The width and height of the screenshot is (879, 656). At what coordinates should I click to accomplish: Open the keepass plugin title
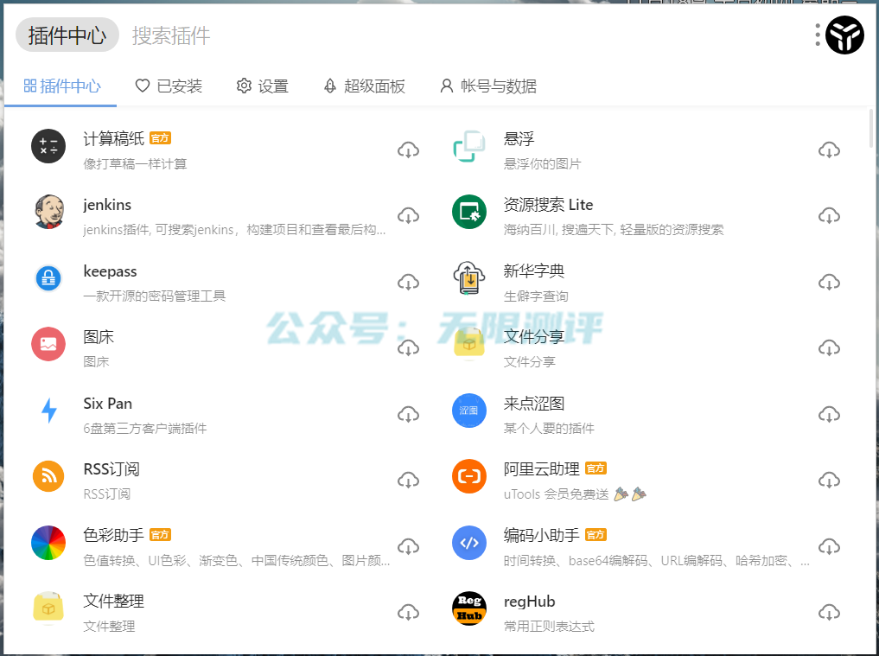[x=110, y=271]
